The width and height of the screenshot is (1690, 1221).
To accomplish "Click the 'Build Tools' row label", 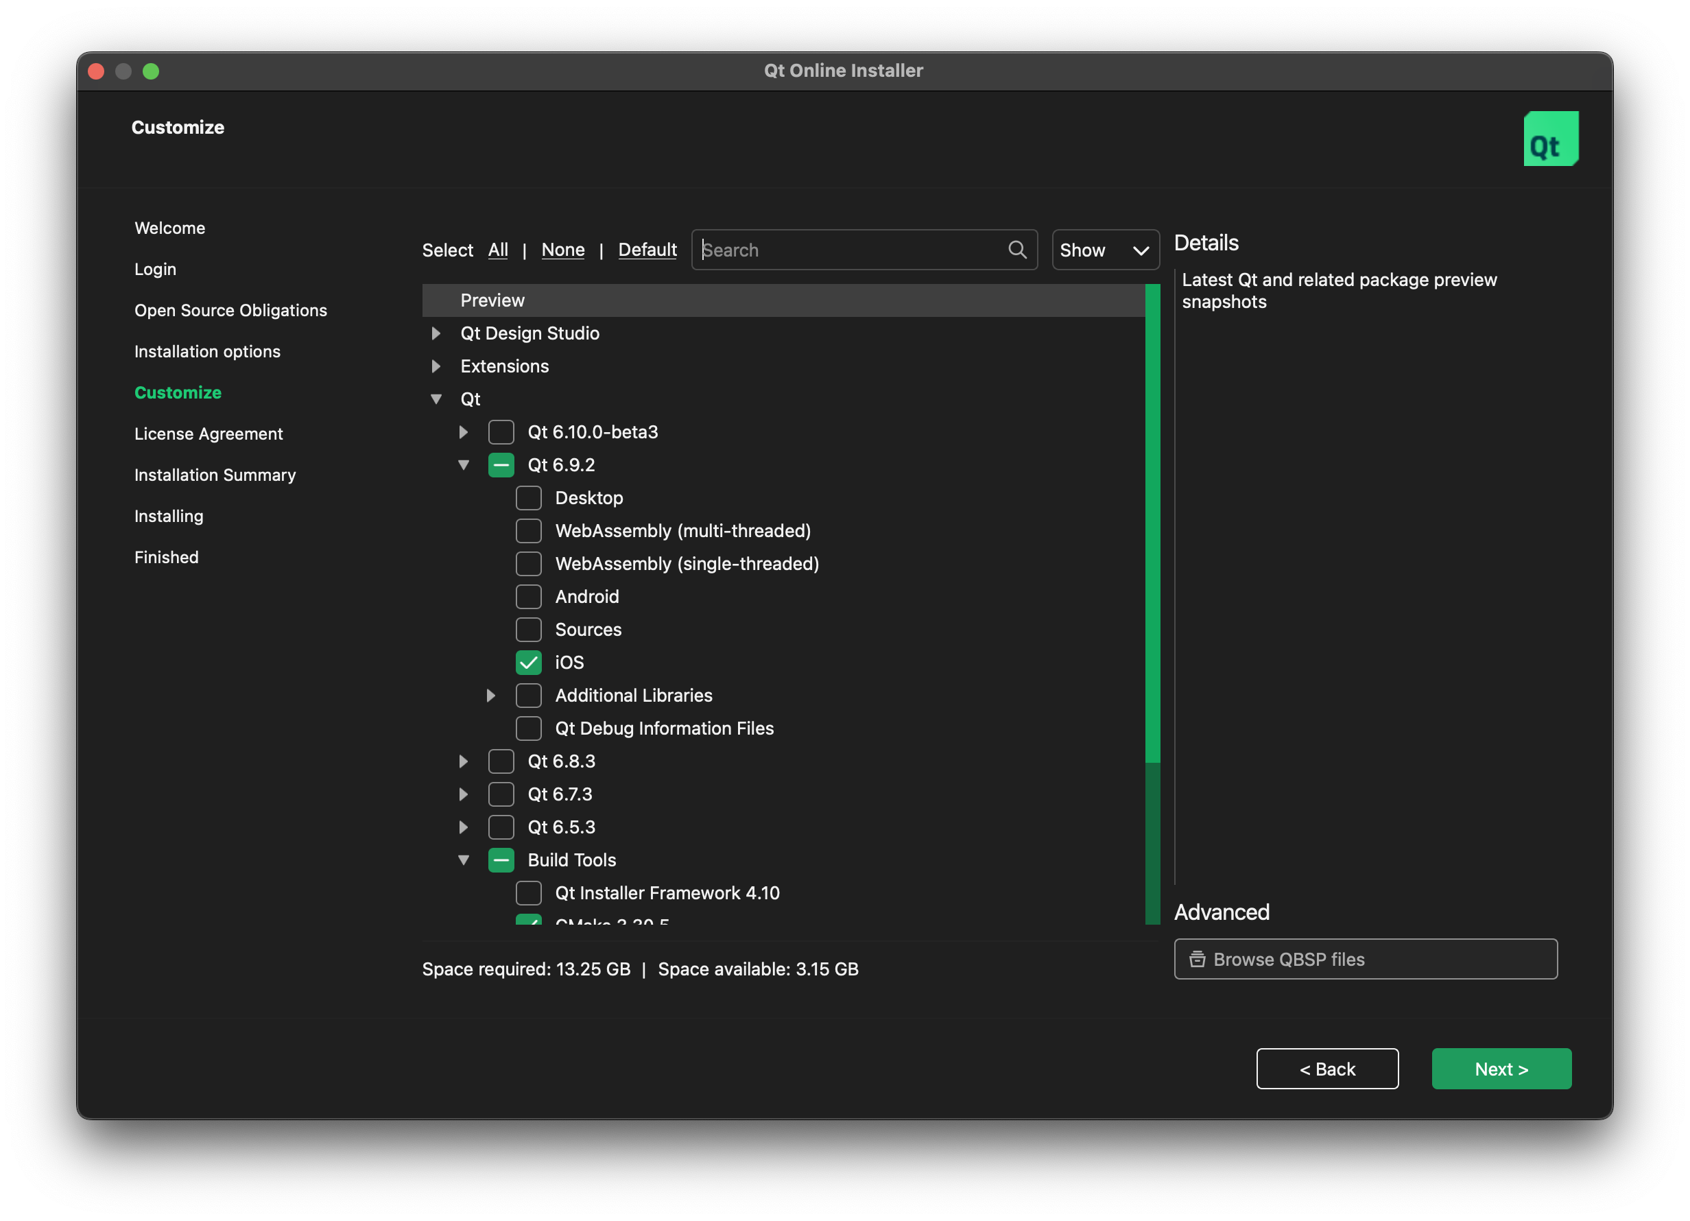I will (571, 860).
